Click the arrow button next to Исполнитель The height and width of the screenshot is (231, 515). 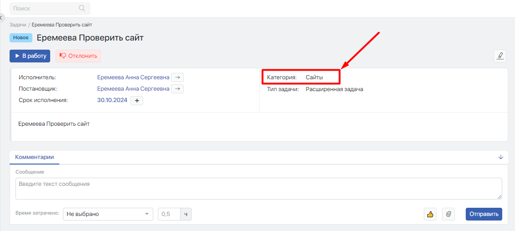178,77
